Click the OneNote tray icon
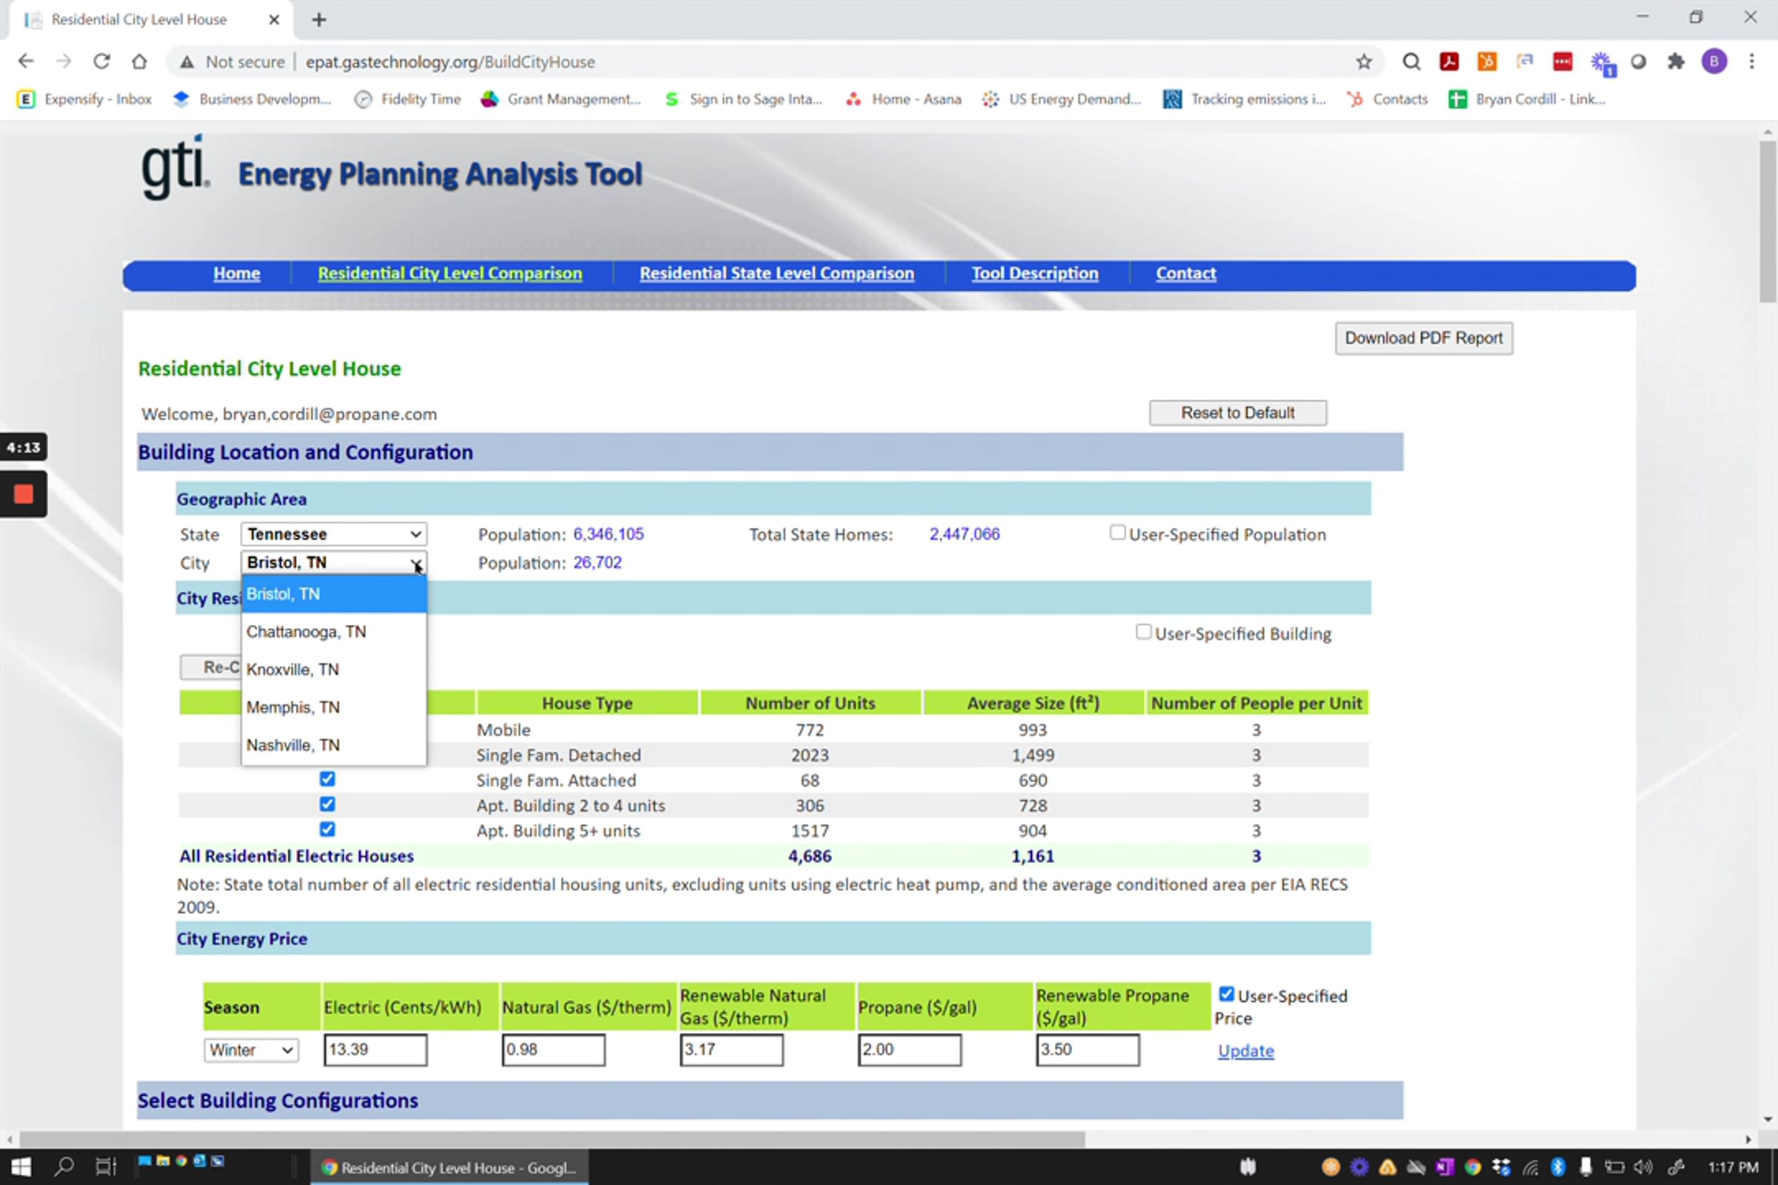 pyautogui.click(x=1445, y=1168)
